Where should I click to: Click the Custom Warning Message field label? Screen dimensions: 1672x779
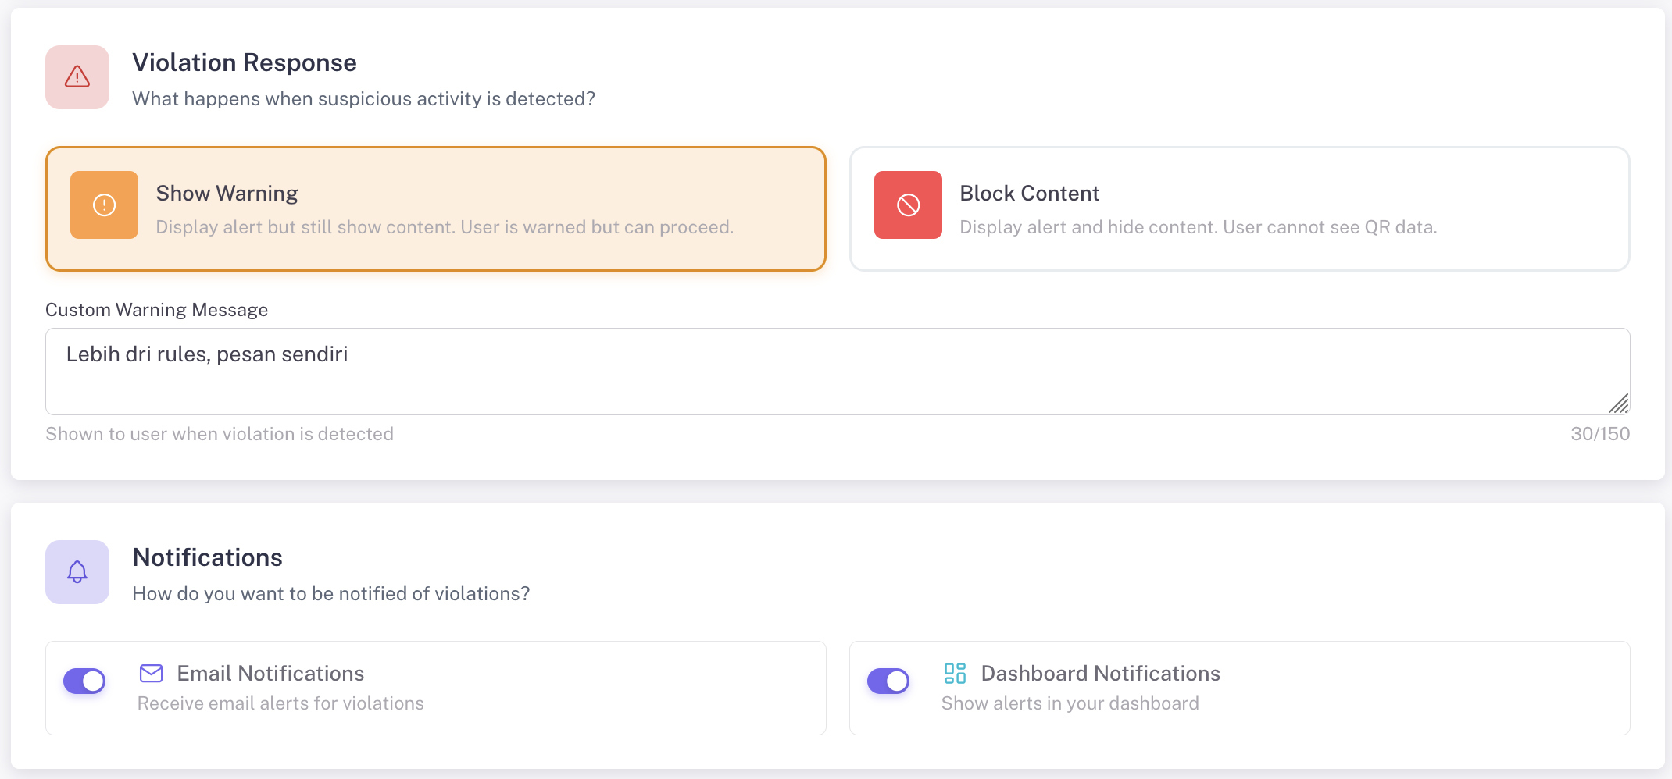tap(156, 310)
